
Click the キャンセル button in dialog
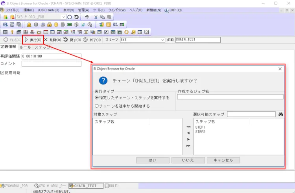coord(223,160)
